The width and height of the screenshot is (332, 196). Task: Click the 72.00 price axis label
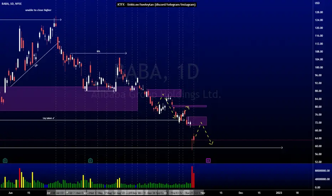(318, 123)
